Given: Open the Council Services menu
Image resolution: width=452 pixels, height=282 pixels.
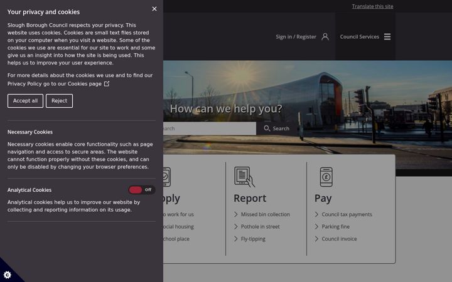Looking at the screenshot, I should tap(365, 36).
